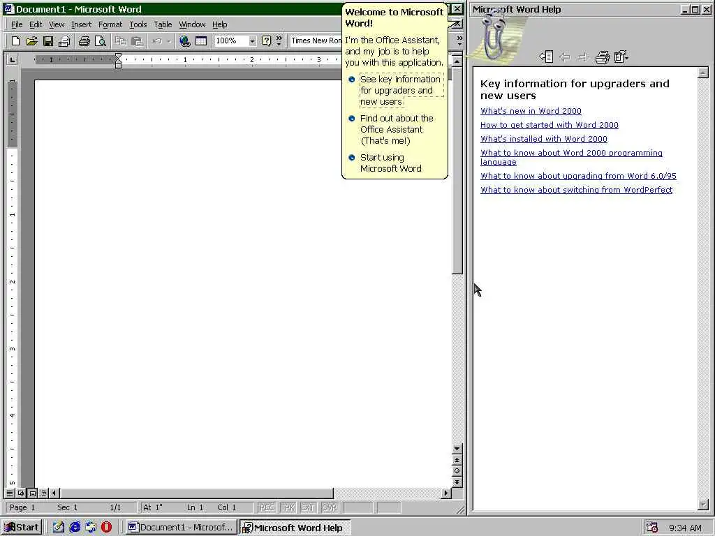Launch Internet Explorer from Quick Launch
Viewport: 715px width, 536px height.
tap(75, 528)
